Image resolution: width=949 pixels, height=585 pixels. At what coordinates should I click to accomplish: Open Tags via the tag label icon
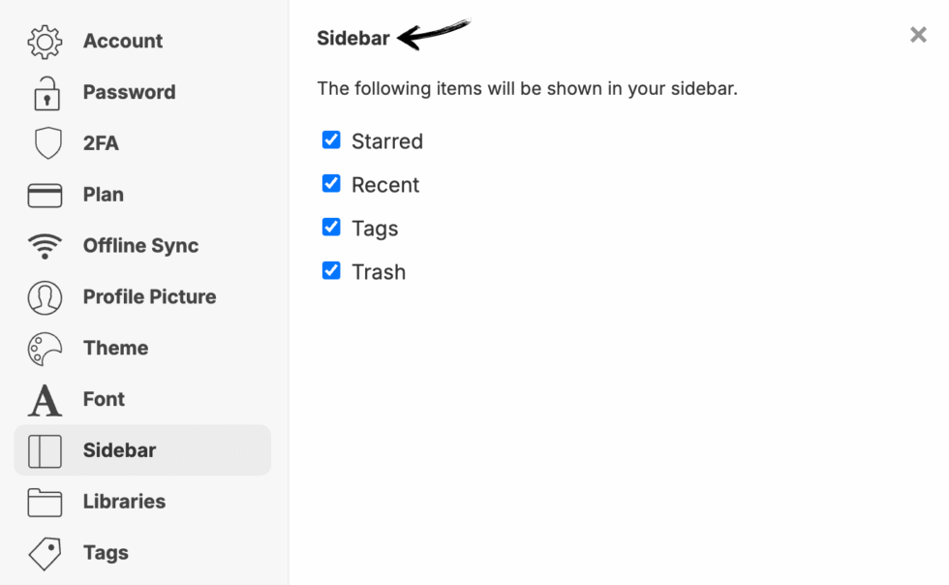44,552
